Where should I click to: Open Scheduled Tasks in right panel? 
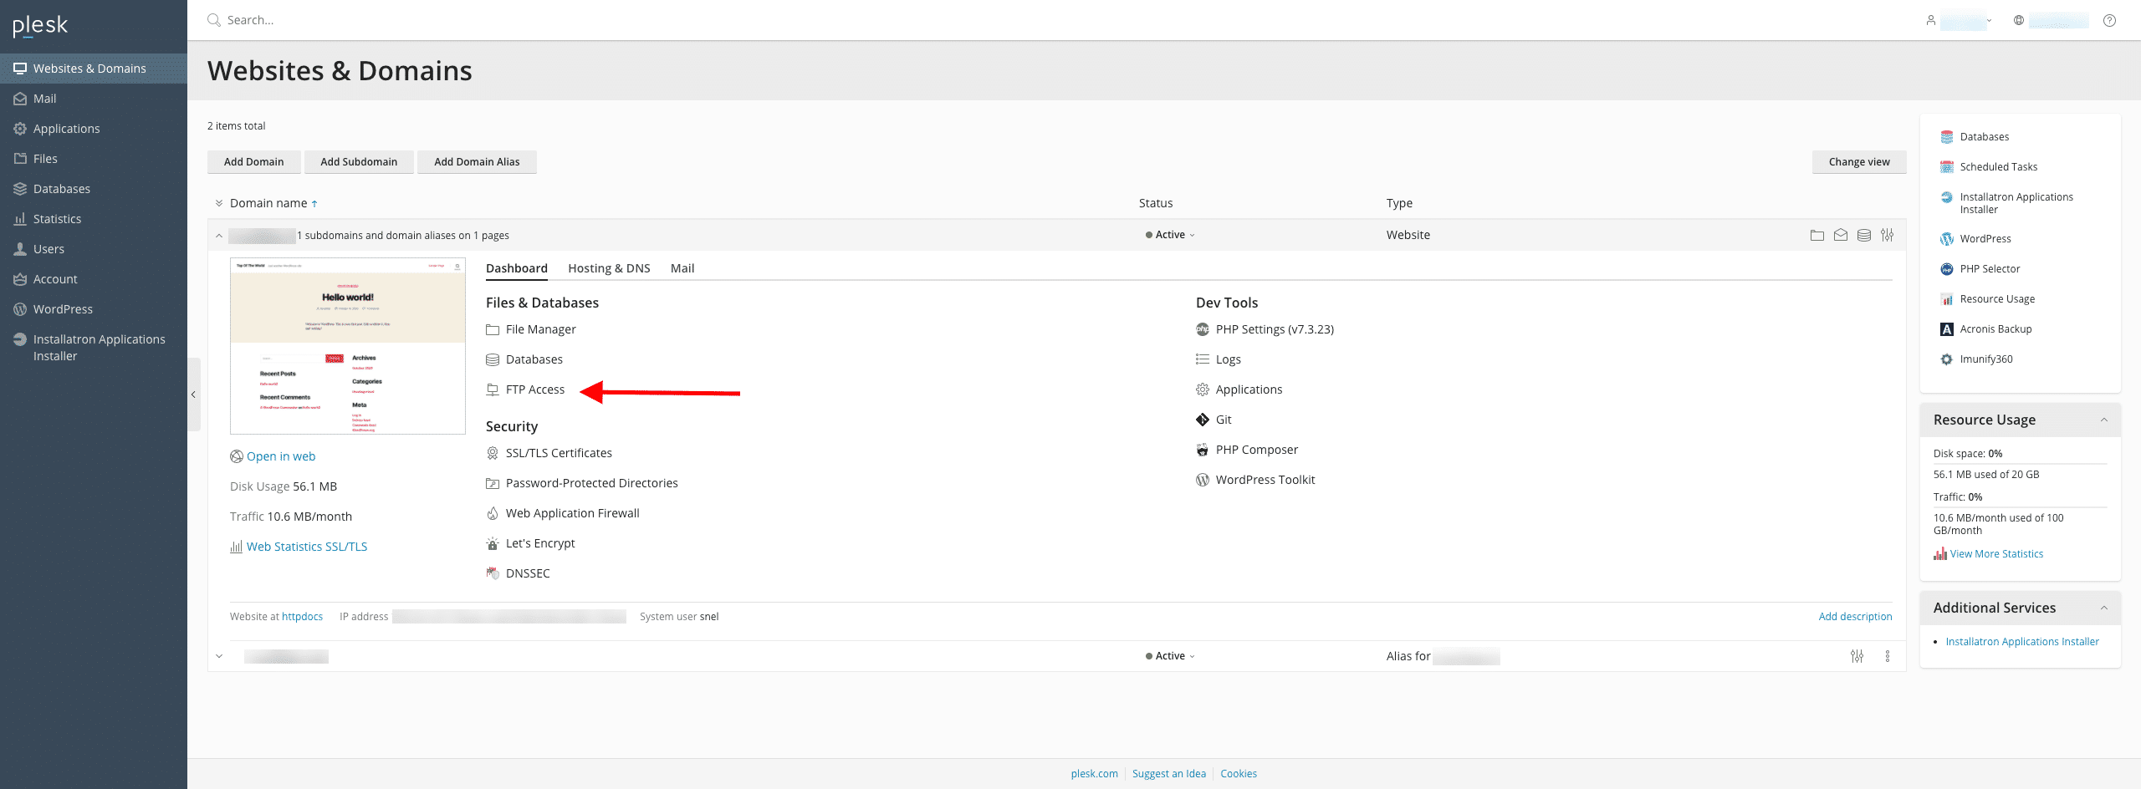(x=1989, y=167)
